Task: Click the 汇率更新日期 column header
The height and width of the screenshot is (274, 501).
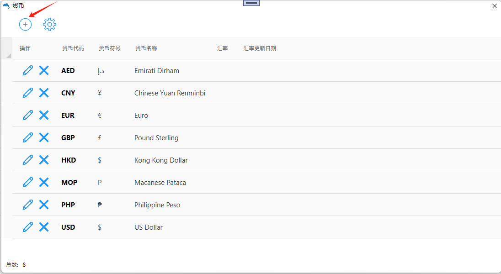Action: (x=260, y=48)
